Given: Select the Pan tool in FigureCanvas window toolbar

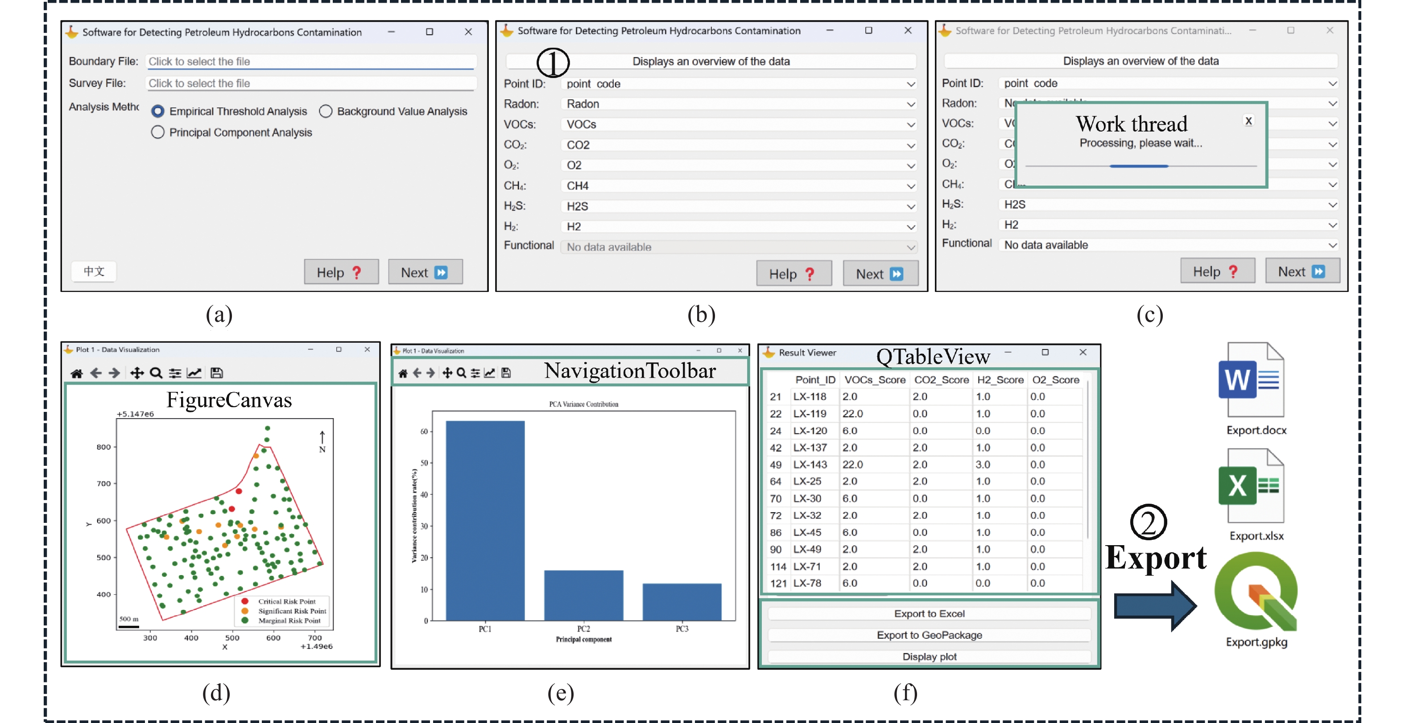Looking at the screenshot, I should pos(136,374).
